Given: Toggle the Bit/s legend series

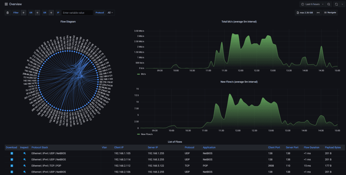Looking at the screenshot, I should click(x=141, y=74).
